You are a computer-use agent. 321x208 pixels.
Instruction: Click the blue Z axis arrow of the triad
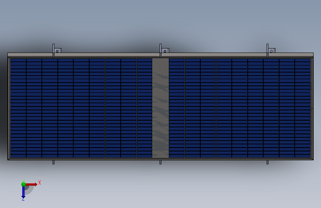click(x=23, y=192)
